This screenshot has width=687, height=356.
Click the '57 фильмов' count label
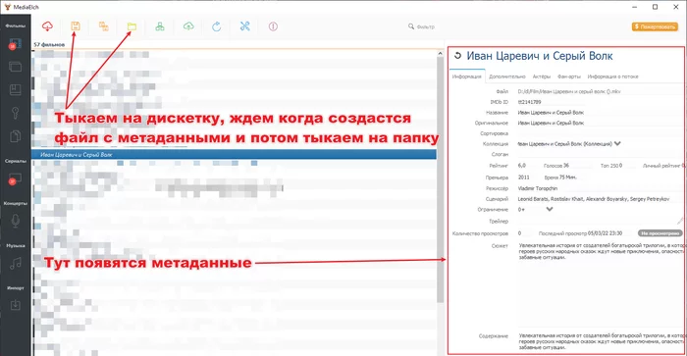pos(49,45)
